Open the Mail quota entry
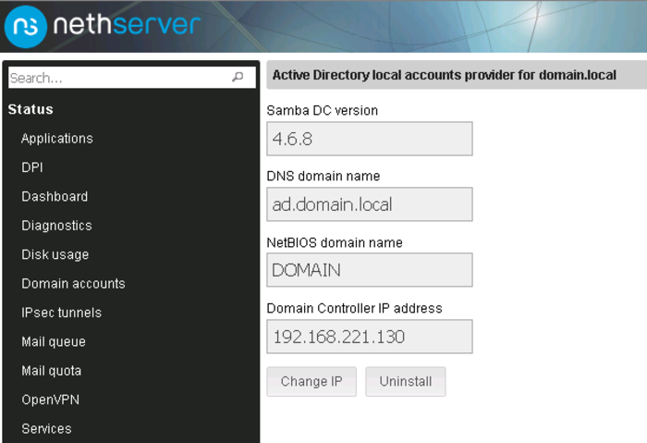This screenshot has width=647, height=443. click(x=51, y=371)
